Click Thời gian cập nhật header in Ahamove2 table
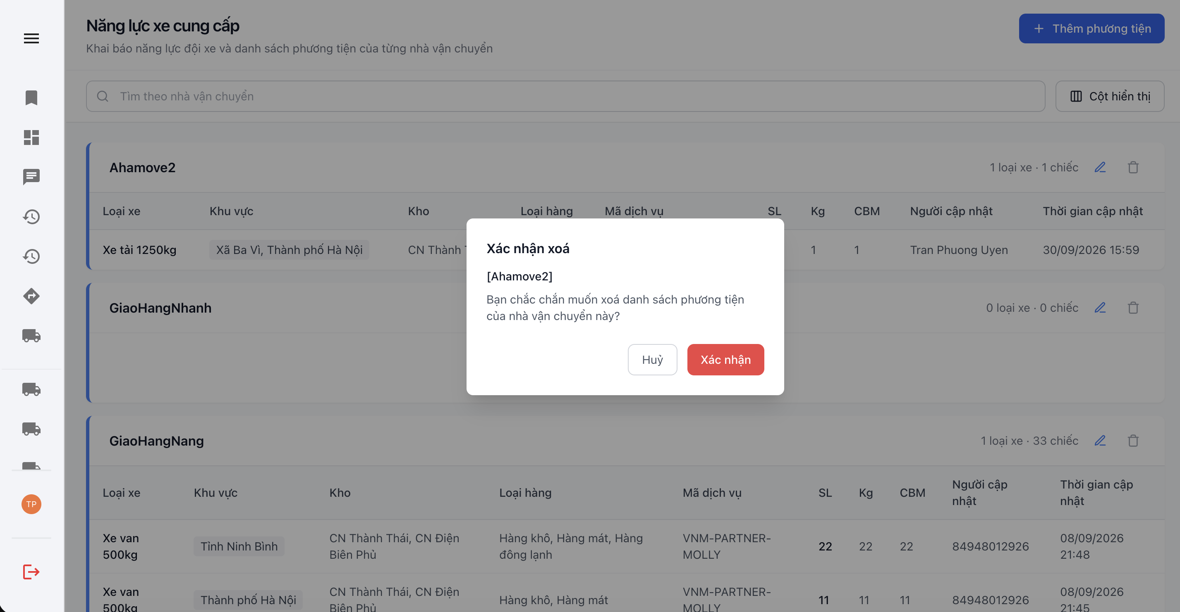The height and width of the screenshot is (612, 1180). (1092, 211)
